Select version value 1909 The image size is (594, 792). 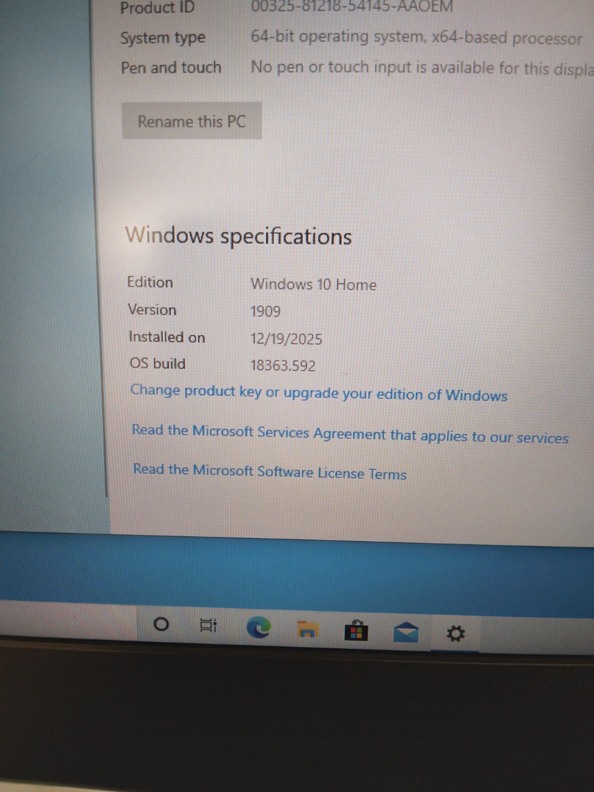tap(265, 311)
